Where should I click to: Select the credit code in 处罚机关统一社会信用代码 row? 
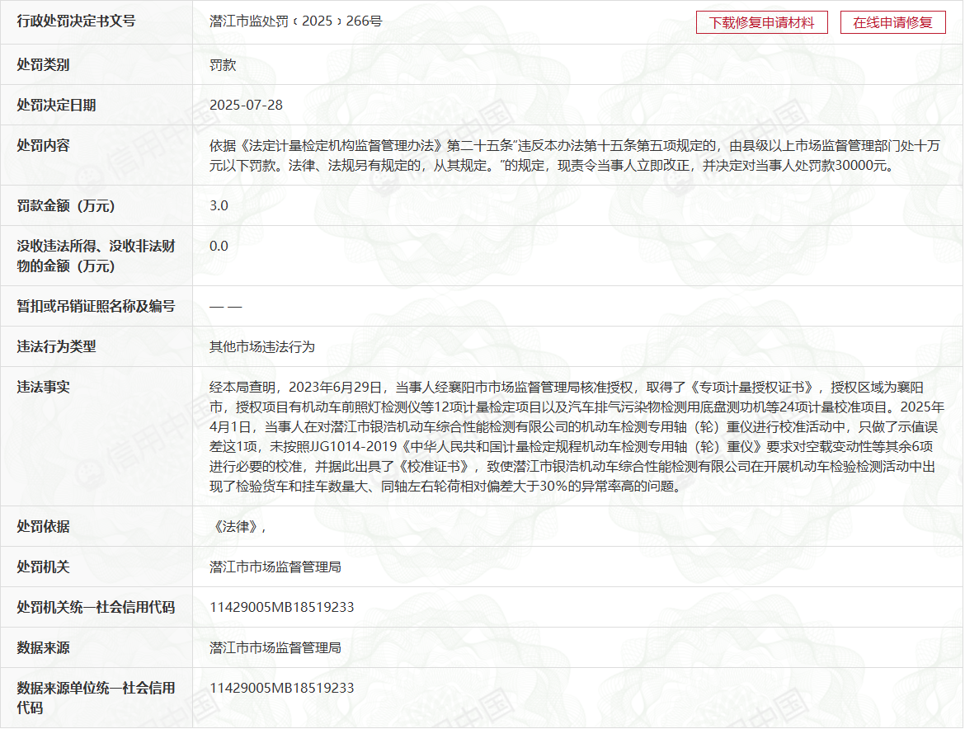(x=281, y=607)
